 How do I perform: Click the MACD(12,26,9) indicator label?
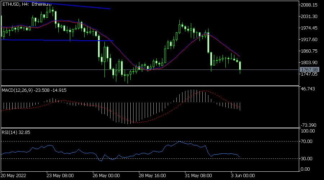pyautogui.click(x=34, y=90)
